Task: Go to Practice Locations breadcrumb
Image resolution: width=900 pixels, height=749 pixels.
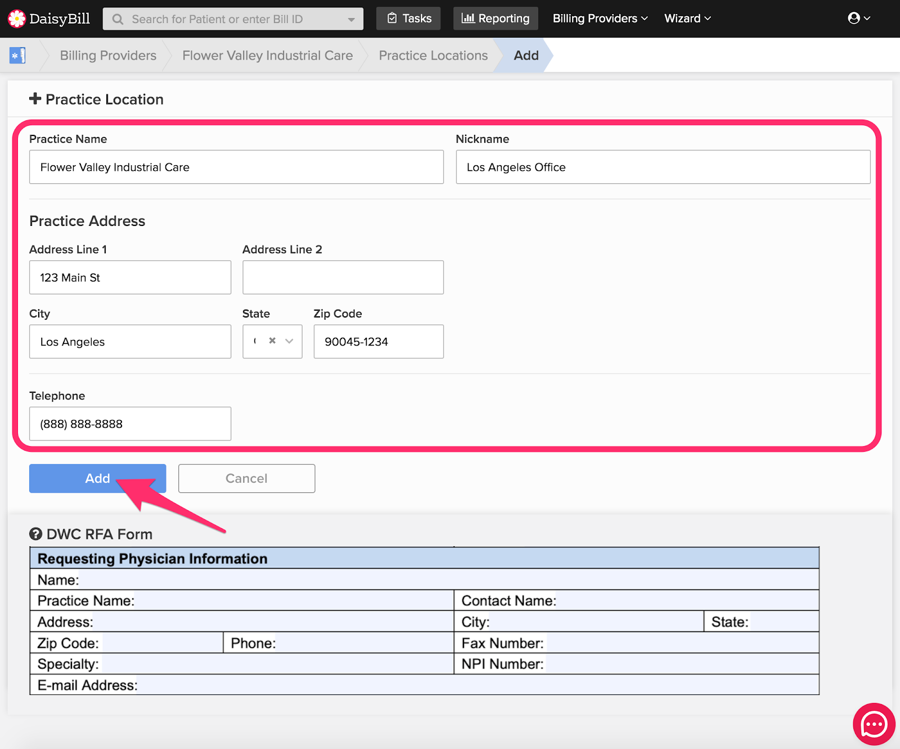Action: point(433,56)
